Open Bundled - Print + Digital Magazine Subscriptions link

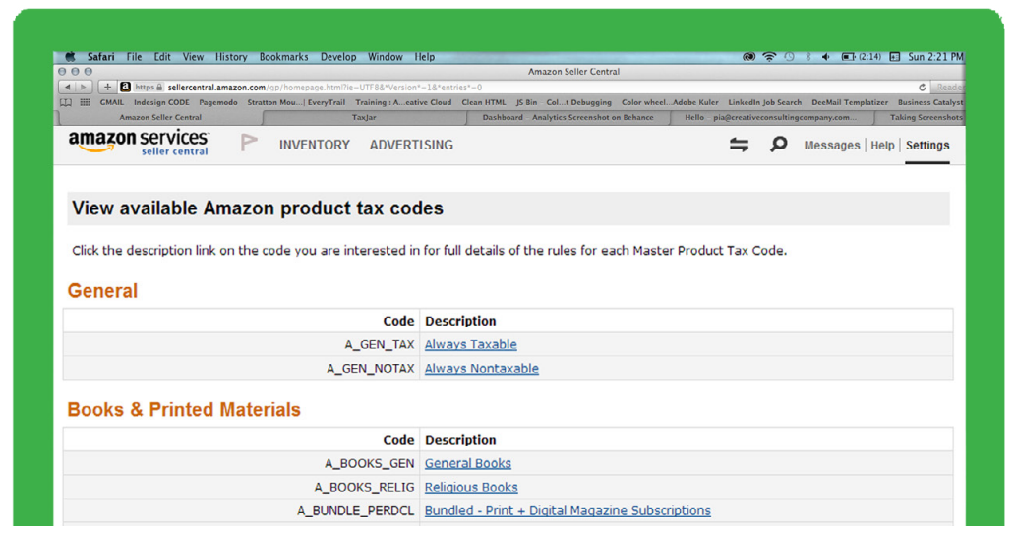568,511
